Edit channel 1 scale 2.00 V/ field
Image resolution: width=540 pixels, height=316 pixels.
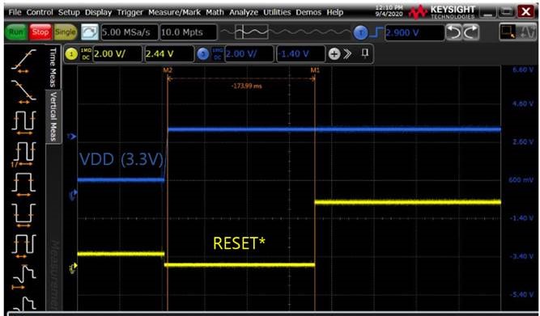pos(117,54)
